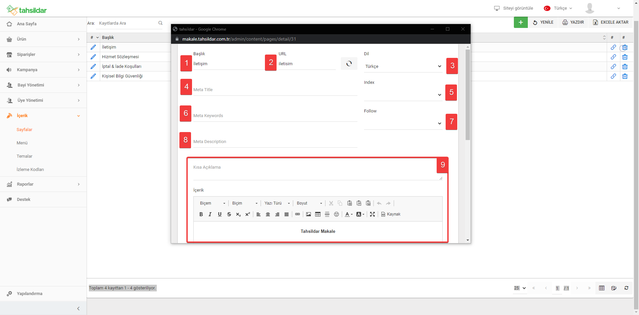This screenshot has width=639, height=315.
Task: Open the Biçim format dropdown
Action: pyautogui.click(x=245, y=203)
